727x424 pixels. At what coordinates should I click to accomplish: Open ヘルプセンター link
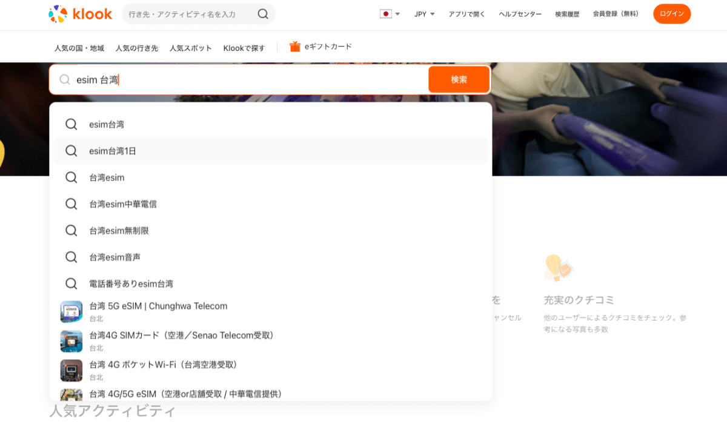point(520,14)
